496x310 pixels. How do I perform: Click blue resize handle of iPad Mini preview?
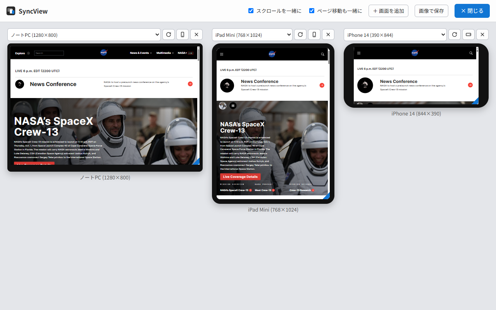tap(327, 196)
